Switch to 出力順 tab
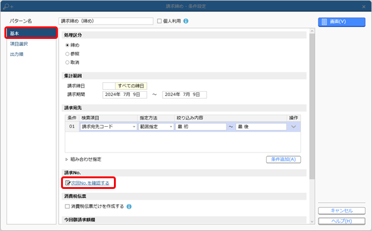Viewport: 372px width, 231px height. (x=16, y=54)
